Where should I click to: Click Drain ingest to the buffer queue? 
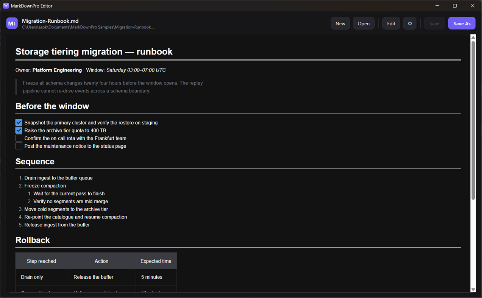click(58, 178)
